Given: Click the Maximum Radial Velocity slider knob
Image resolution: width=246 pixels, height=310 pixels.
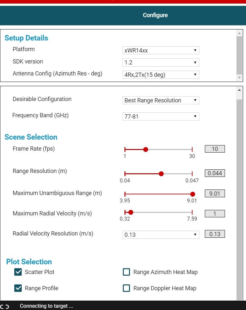Looking at the screenshot, I should [x=131, y=212].
